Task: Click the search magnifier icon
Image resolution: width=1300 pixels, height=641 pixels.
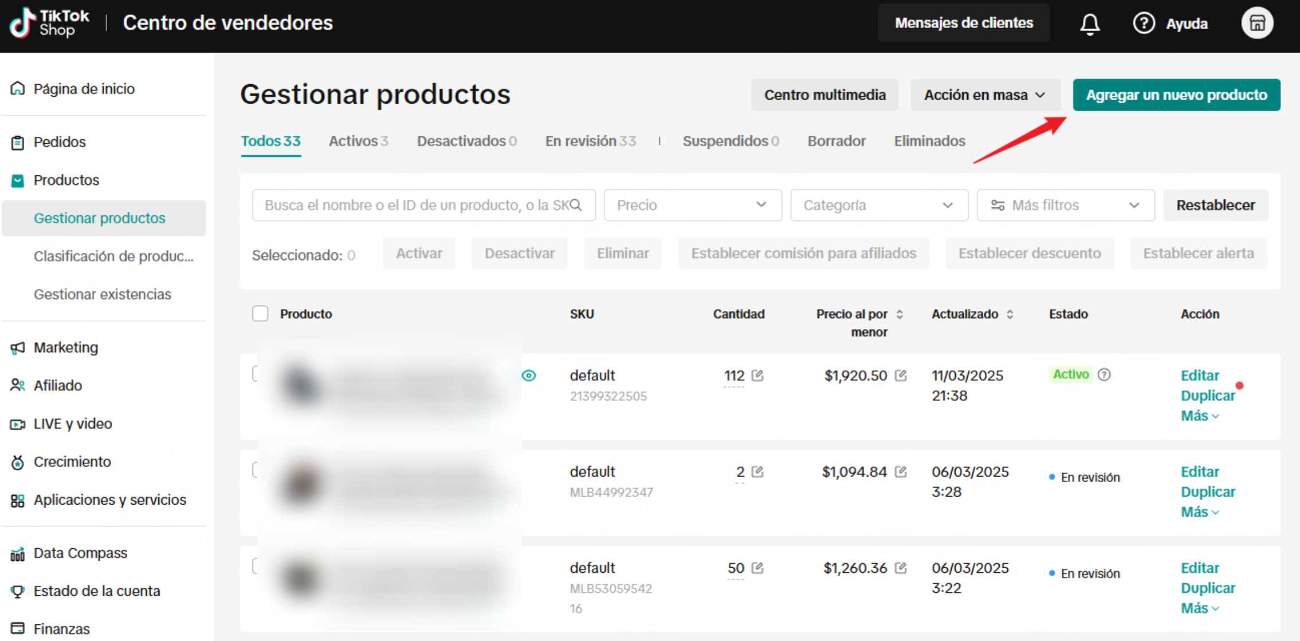Action: [576, 205]
